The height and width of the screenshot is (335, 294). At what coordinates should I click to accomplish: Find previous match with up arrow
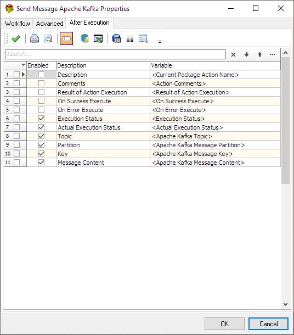(x=259, y=54)
